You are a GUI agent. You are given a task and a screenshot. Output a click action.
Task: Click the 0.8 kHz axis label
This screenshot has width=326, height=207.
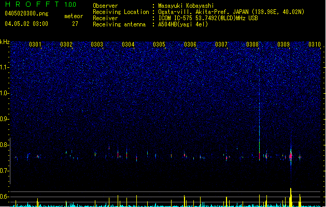click(4, 145)
